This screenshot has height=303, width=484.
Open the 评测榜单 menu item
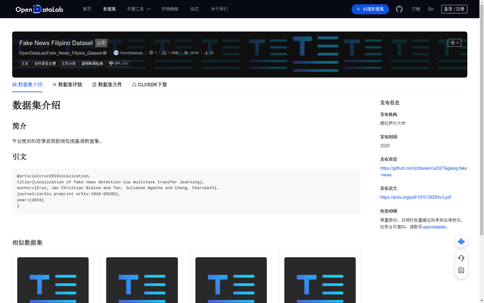[x=170, y=9]
